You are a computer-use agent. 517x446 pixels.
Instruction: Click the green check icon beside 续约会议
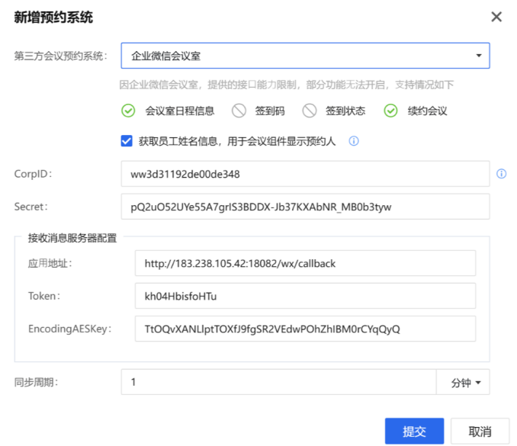pyautogui.click(x=390, y=111)
